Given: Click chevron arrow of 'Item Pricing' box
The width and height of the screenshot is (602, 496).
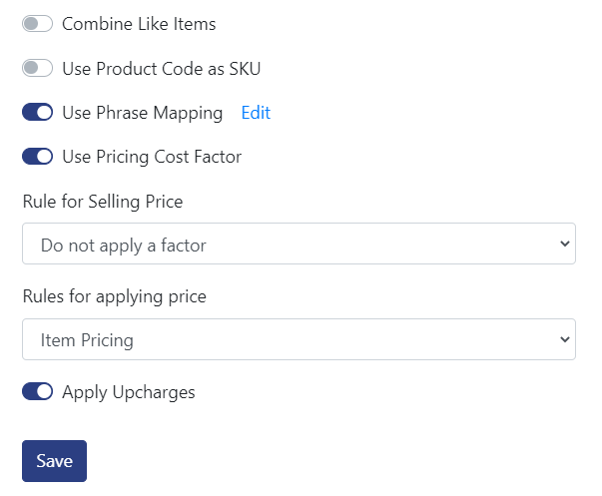Looking at the screenshot, I should [x=564, y=339].
